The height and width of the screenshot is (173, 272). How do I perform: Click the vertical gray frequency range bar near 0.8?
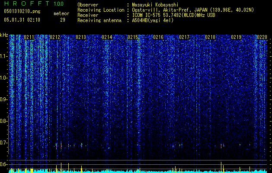tap(9, 134)
